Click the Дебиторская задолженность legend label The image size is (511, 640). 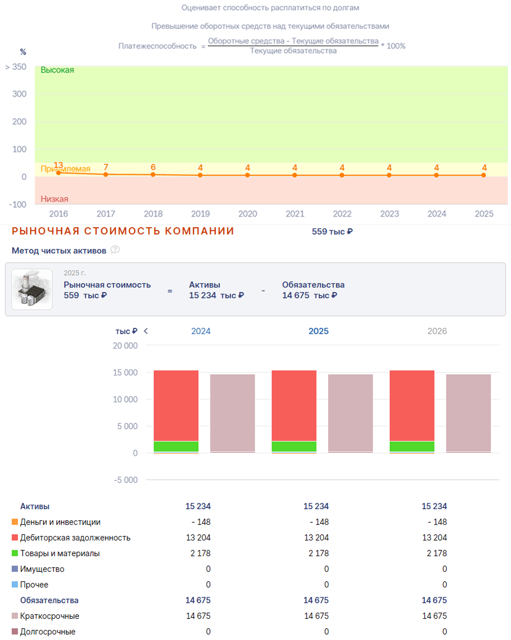click(75, 538)
